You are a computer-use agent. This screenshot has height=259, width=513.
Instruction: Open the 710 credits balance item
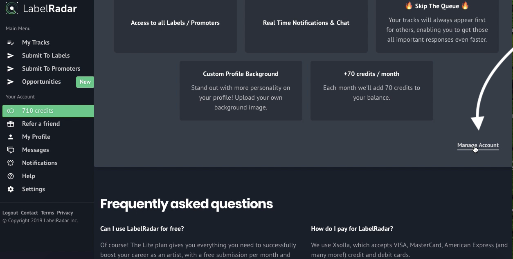point(48,111)
